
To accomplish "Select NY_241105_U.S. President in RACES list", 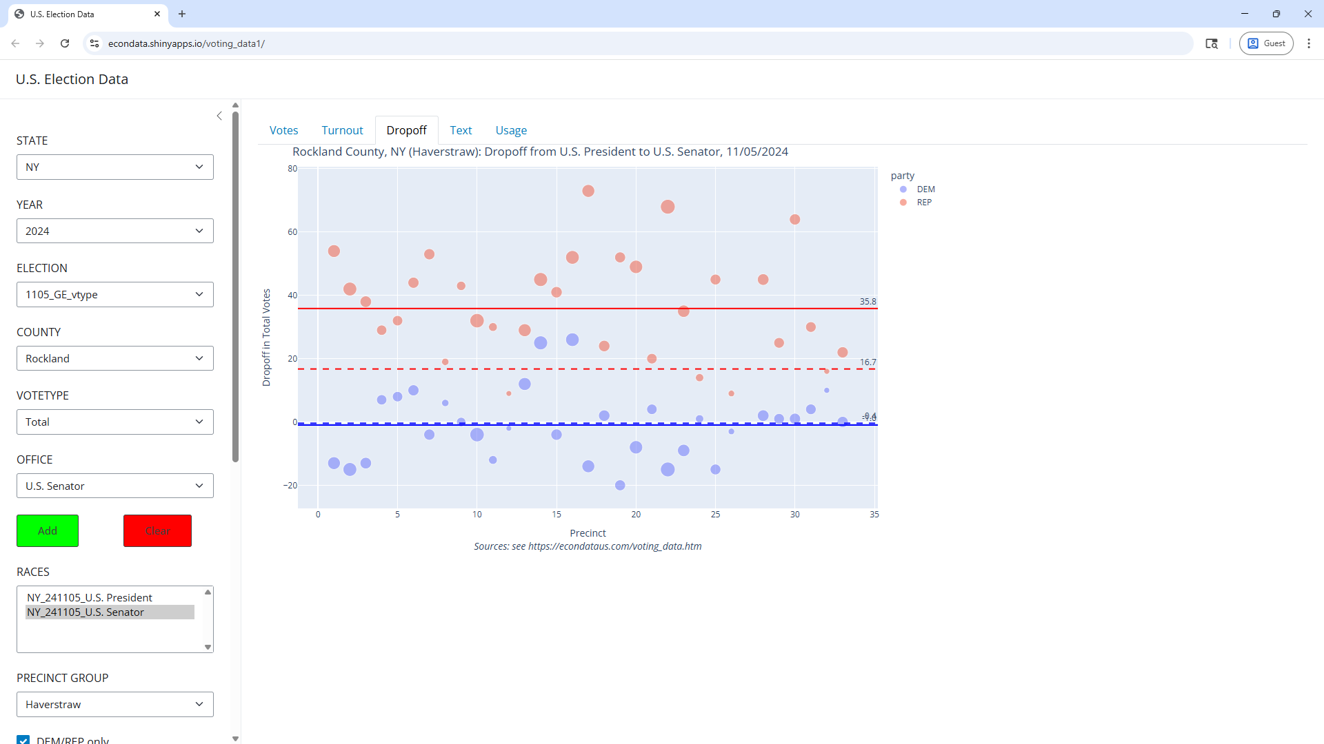I will tap(90, 597).
